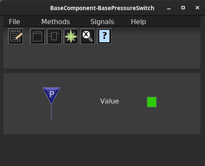The height and width of the screenshot is (166, 205).
Task: Click the line below the P triangle
Action: [51, 112]
